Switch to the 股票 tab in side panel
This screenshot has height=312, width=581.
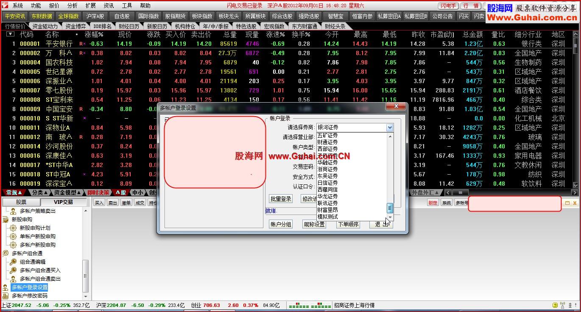21,202
